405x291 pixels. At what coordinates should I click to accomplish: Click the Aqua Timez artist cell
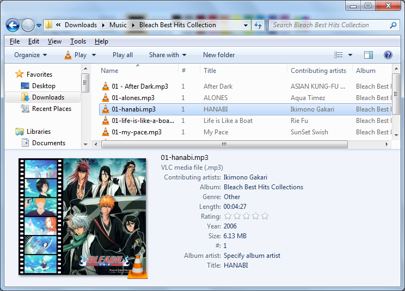click(x=308, y=98)
